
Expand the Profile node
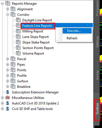7,76
